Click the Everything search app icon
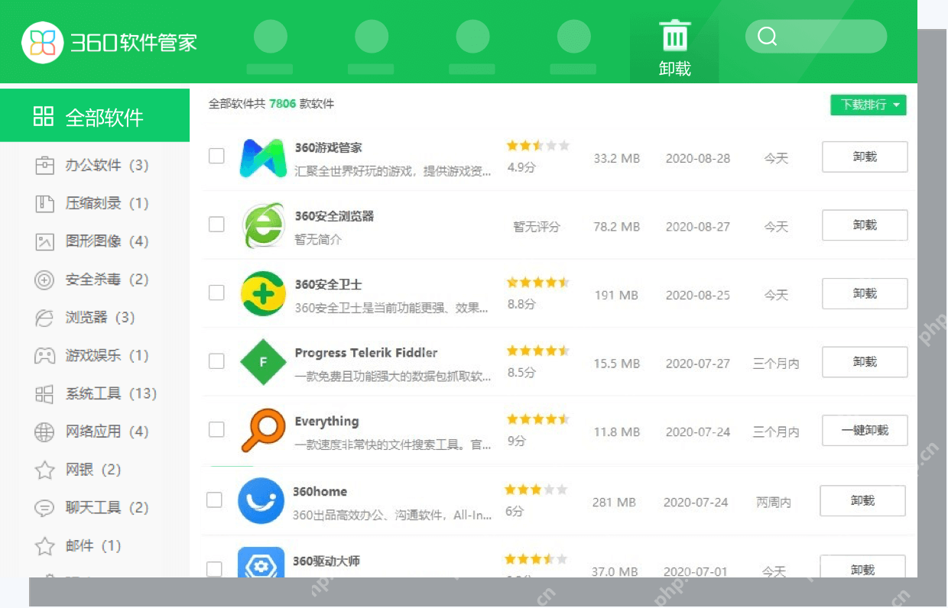948x608 pixels. (x=262, y=430)
